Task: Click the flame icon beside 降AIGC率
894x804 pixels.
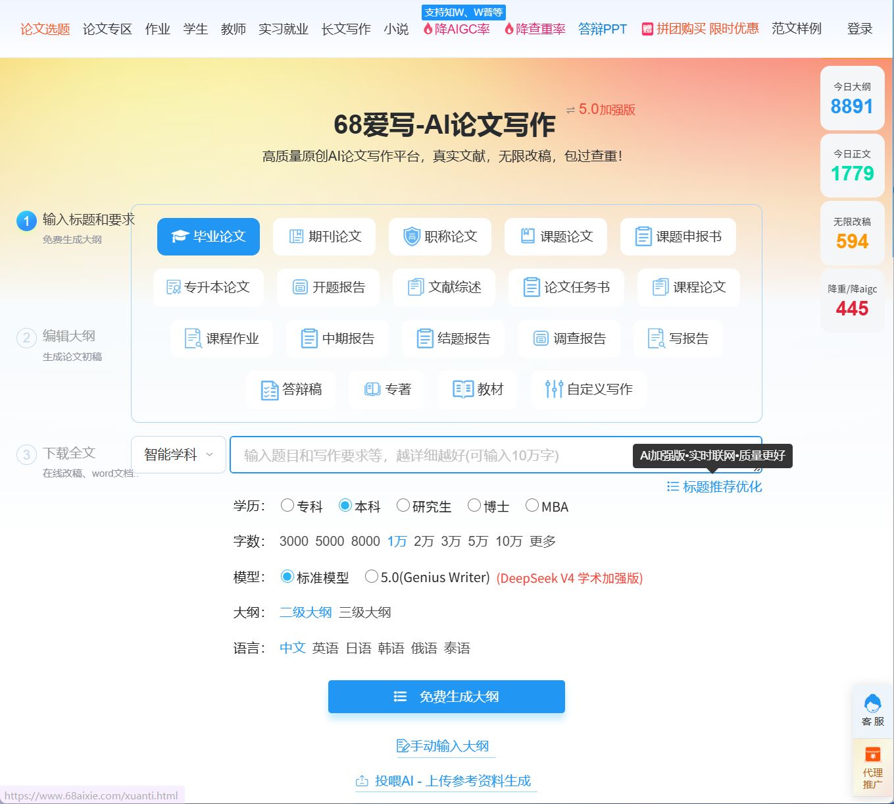Action: [428, 29]
